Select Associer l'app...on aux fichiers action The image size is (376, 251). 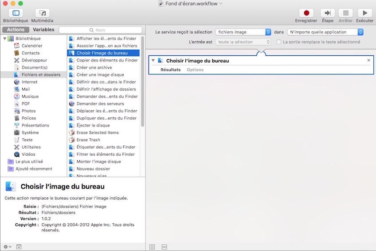(103, 46)
